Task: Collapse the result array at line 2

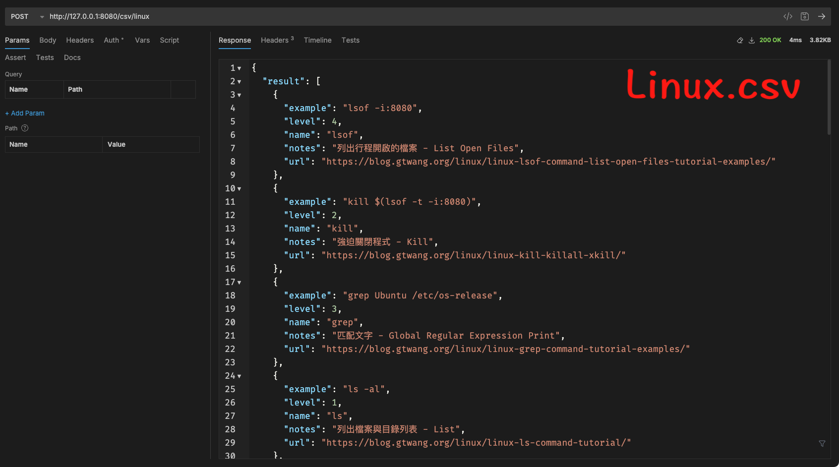Action: [239, 82]
